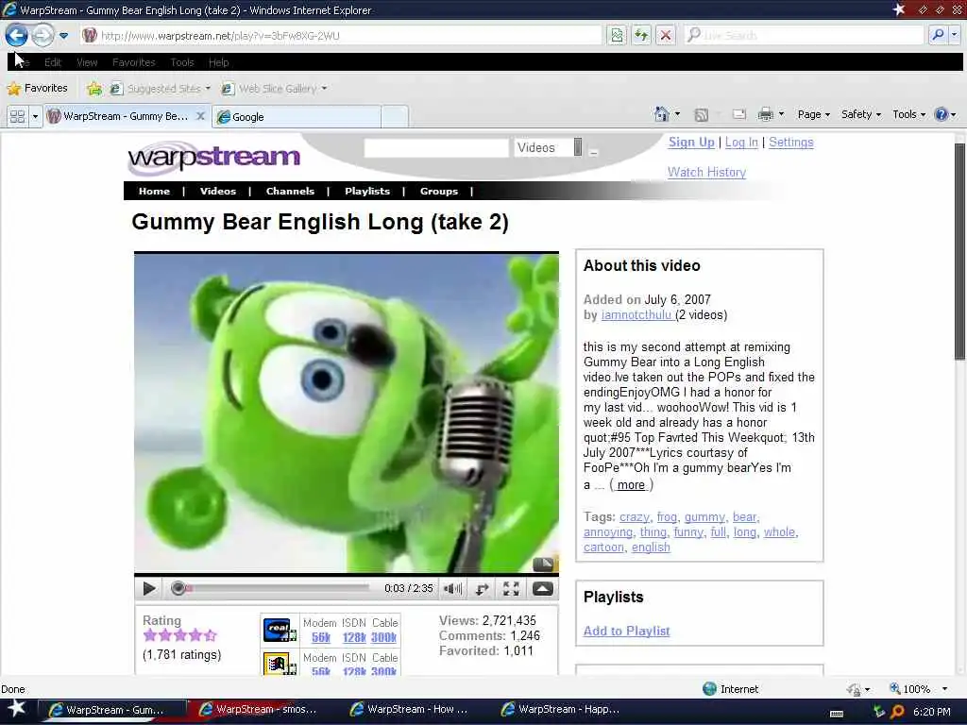The width and height of the screenshot is (967, 725).
Task: Click the search magnifier button
Action: click(938, 35)
